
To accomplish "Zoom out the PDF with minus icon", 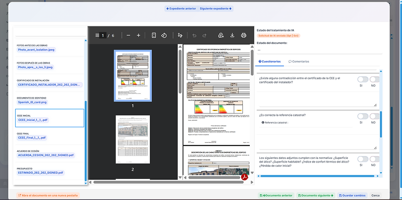I will pyautogui.click(x=128, y=35).
